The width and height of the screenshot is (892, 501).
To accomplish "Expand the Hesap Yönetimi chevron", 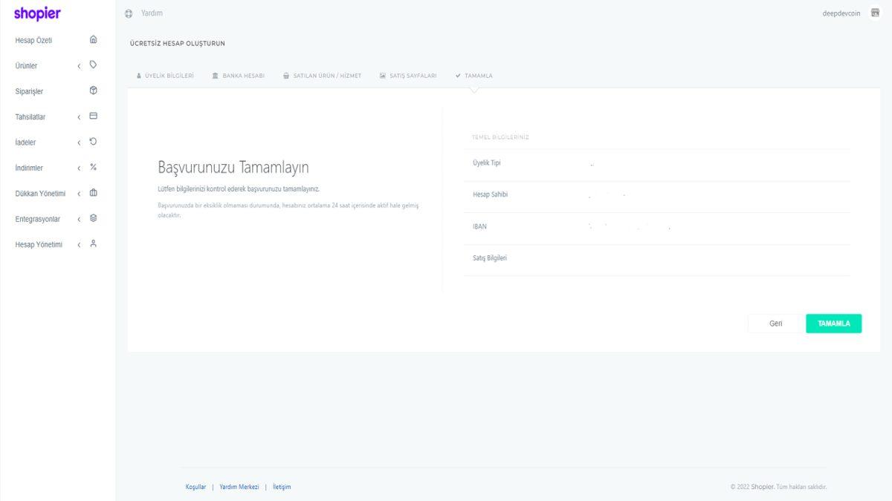I will (x=79, y=245).
